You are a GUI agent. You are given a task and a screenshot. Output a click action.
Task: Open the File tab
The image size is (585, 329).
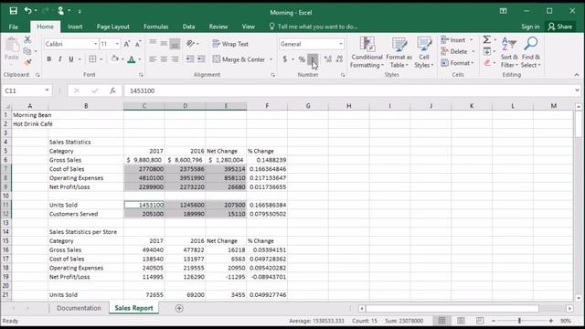coord(14,27)
